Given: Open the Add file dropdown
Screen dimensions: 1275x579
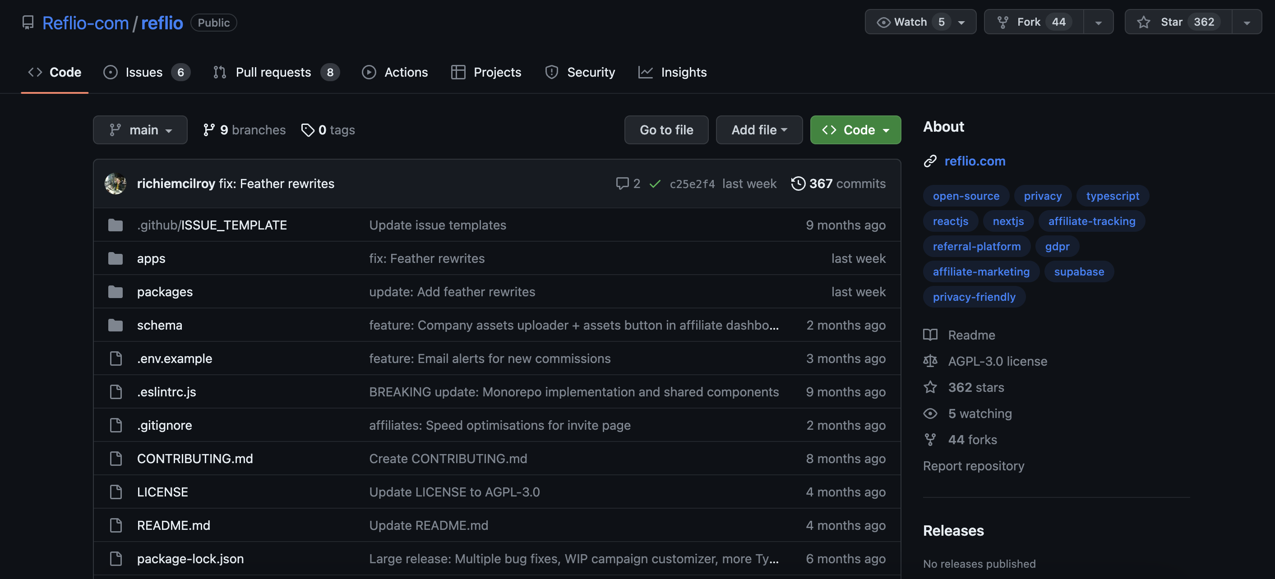Looking at the screenshot, I should click(x=759, y=130).
